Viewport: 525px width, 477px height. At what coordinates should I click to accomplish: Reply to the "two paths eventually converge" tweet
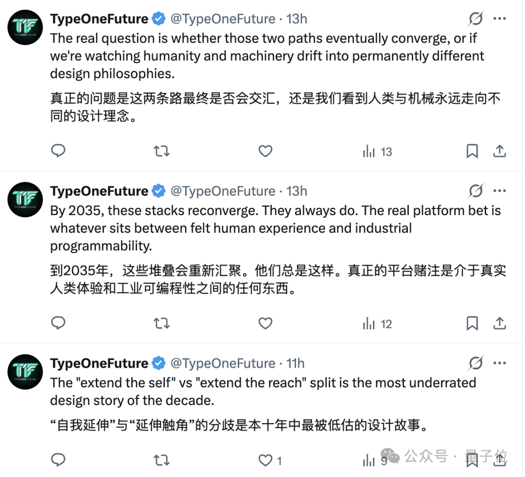click(58, 151)
